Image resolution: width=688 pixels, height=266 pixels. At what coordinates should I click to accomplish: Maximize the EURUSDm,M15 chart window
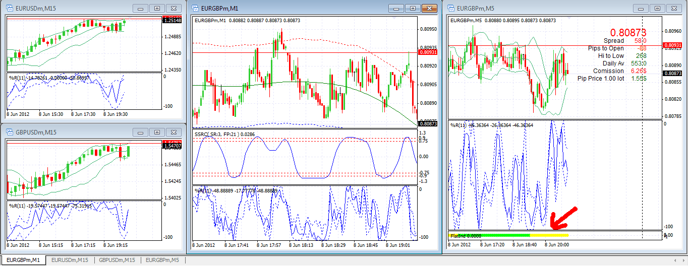[x=157, y=8]
